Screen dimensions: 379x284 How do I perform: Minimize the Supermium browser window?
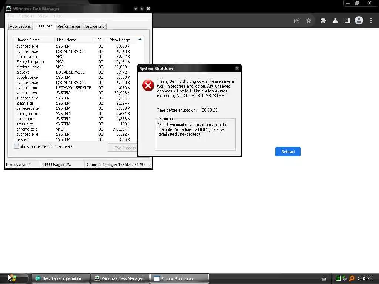(348, 3)
